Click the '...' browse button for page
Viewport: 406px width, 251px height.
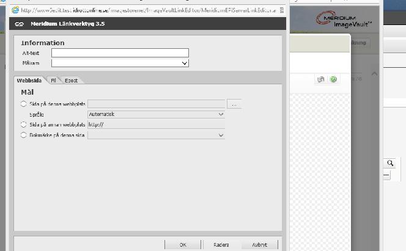tap(234, 104)
